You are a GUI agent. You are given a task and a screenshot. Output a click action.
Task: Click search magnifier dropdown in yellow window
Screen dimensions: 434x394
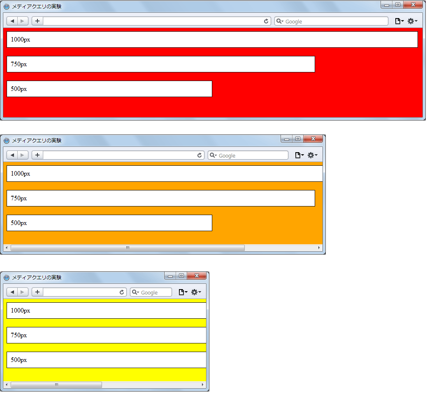tap(135, 292)
